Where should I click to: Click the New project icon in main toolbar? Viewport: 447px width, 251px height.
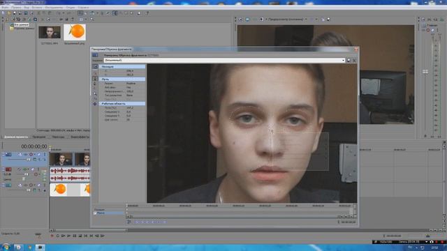(3, 13)
